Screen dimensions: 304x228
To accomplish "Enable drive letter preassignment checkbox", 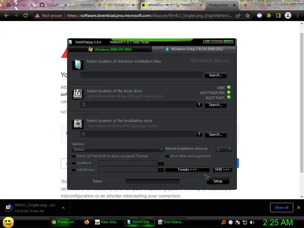I will (167, 156).
